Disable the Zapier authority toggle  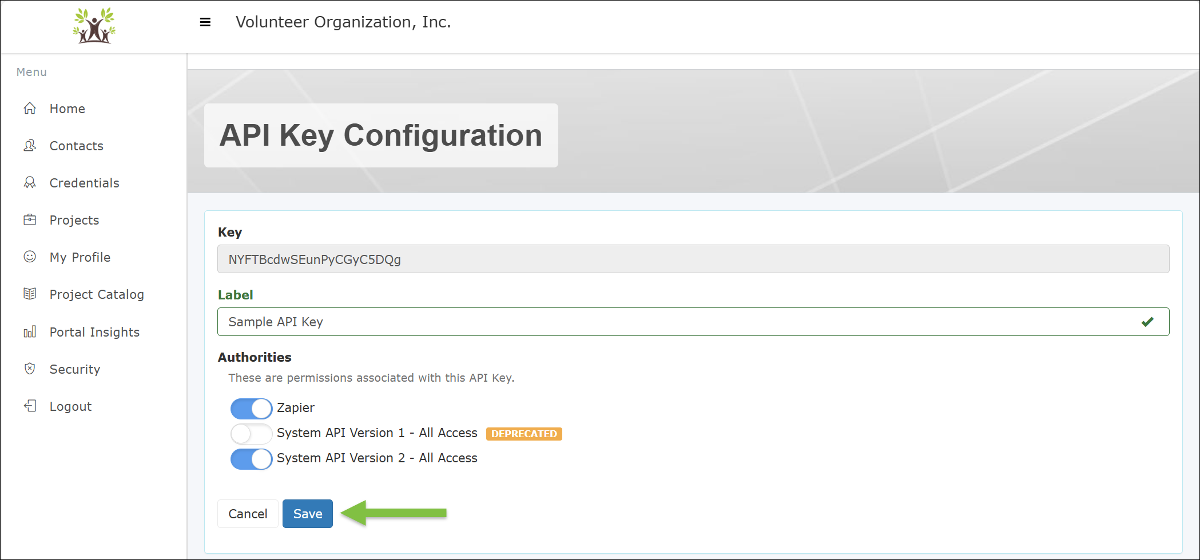pos(251,409)
